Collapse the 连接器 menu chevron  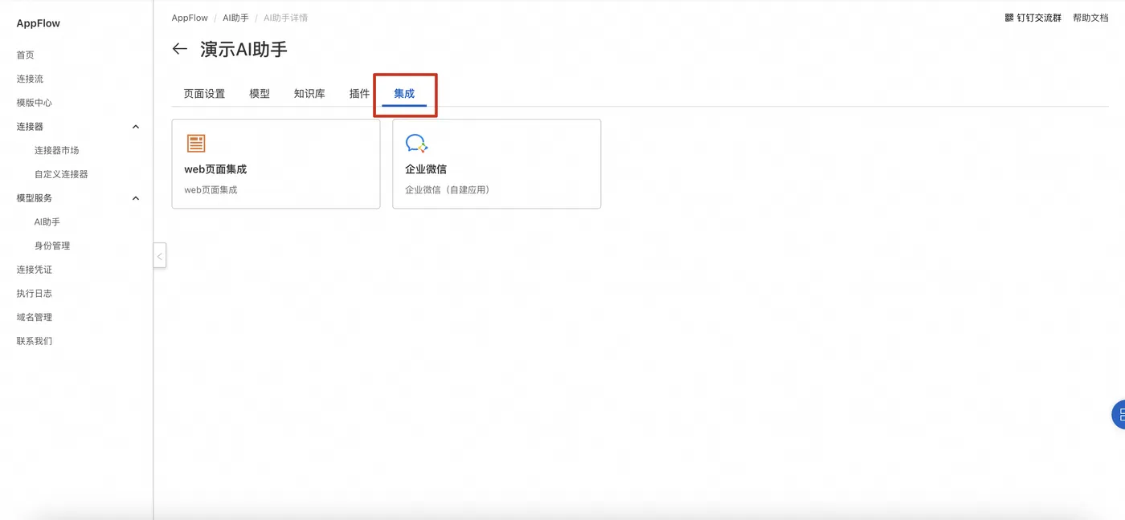(x=136, y=127)
